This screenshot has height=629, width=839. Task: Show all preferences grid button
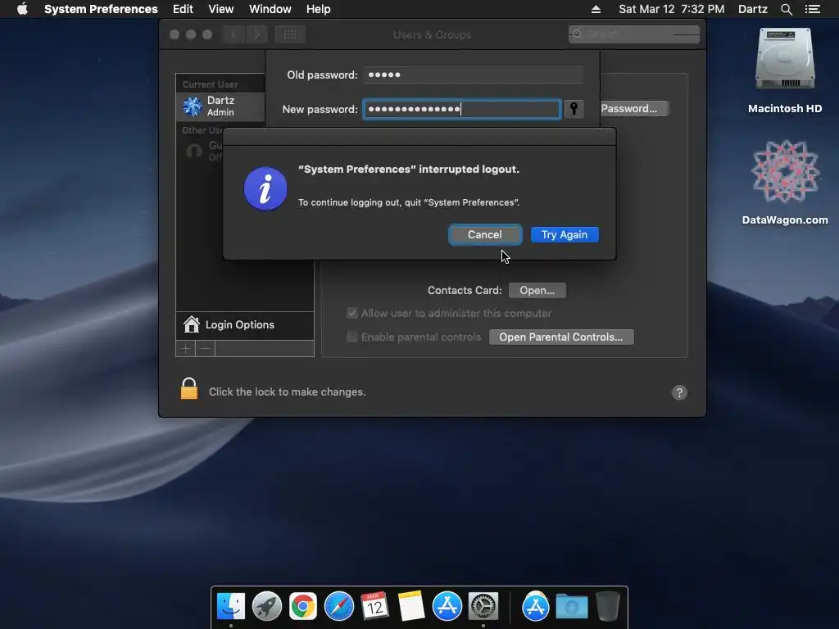pos(290,34)
